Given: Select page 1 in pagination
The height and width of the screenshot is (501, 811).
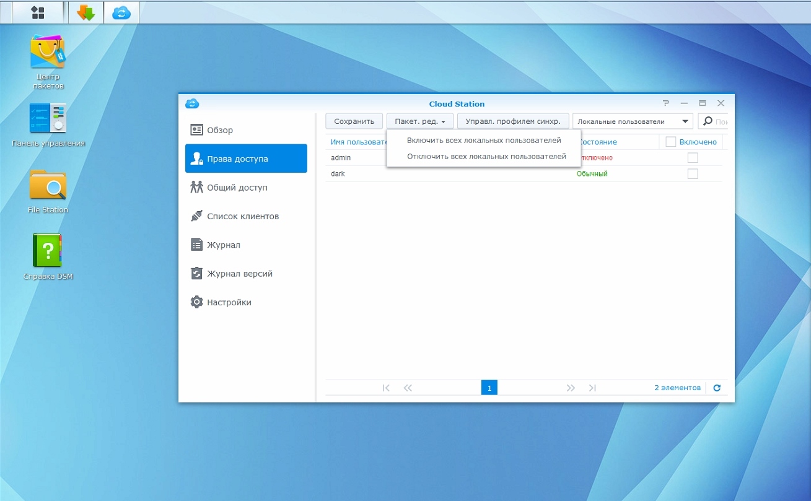Looking at the screenshot, I should [x=489, y=388].
